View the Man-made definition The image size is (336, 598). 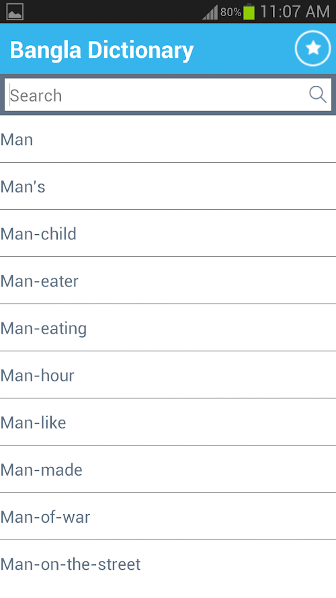point(168,470)
